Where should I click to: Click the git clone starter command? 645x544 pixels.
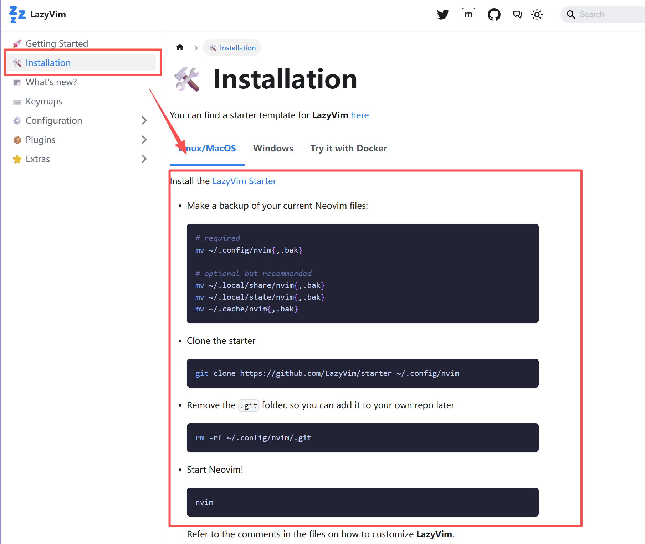pyautogui.click(x=327, y=373)
